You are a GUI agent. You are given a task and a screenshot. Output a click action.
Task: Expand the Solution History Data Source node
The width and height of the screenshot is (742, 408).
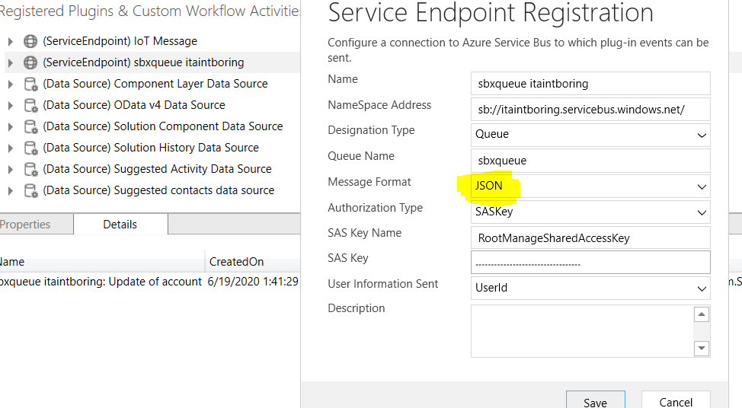(11, 148)
